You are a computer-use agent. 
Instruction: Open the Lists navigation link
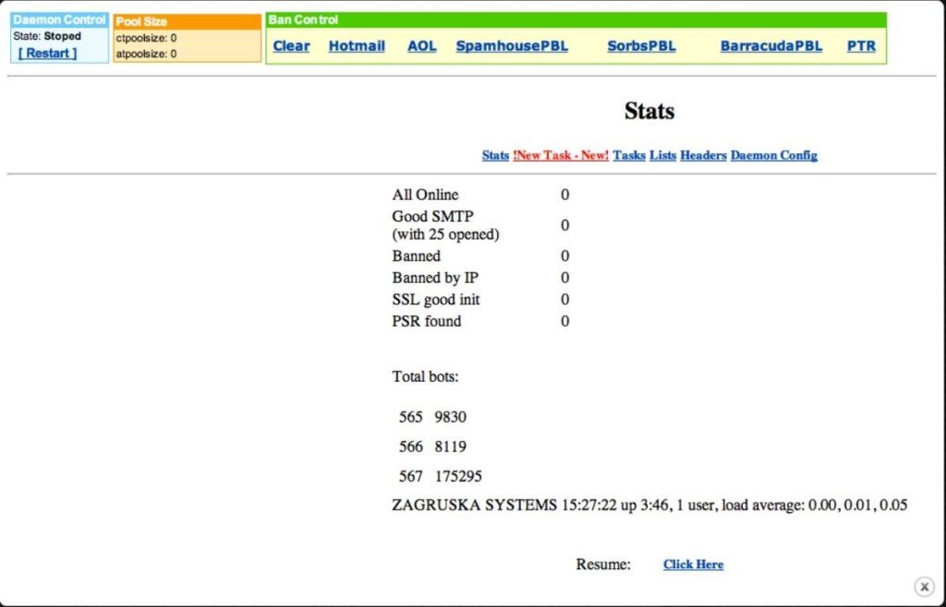(x=662, y=156)
